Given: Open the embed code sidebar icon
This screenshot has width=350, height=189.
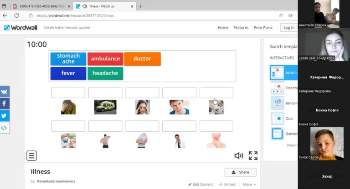Looking at the screenshot, I should tap(4, 128).
